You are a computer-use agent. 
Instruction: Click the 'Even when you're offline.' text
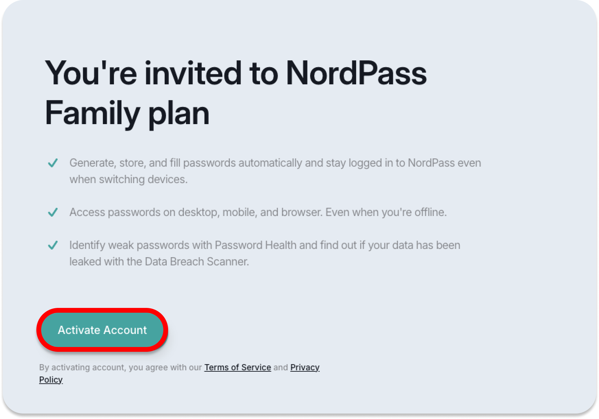tap(386, 212)
